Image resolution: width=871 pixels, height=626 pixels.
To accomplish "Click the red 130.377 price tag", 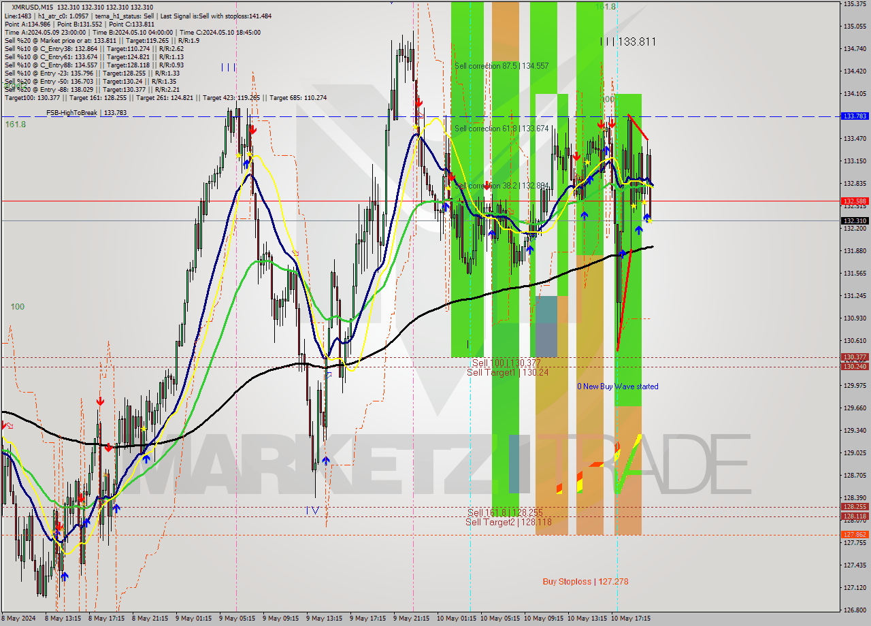I will (x=855, y=357).
